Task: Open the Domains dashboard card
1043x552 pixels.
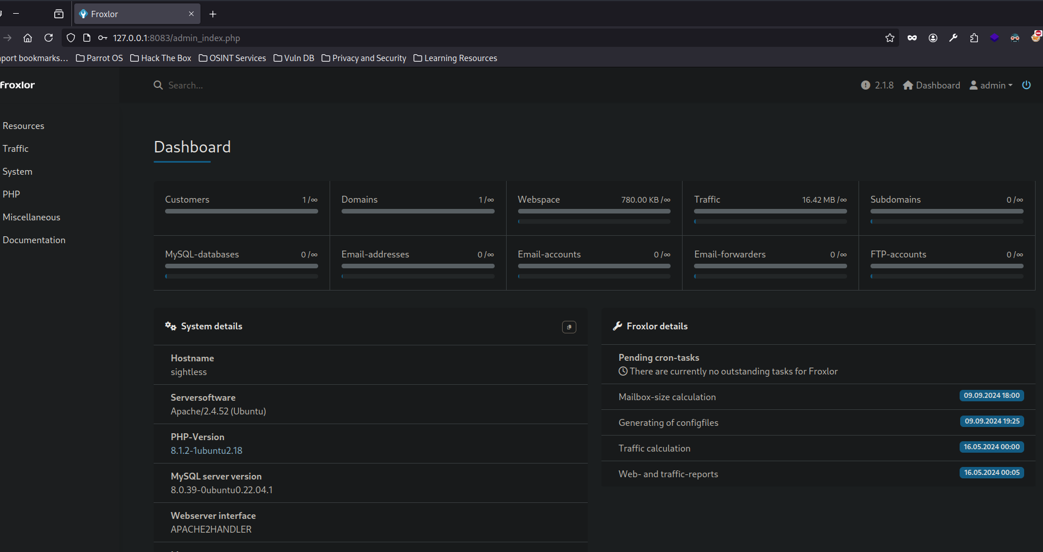Action: point(418,208)
